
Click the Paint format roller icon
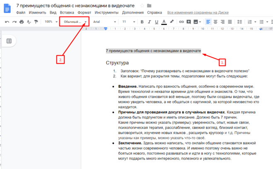click(36, 22)
